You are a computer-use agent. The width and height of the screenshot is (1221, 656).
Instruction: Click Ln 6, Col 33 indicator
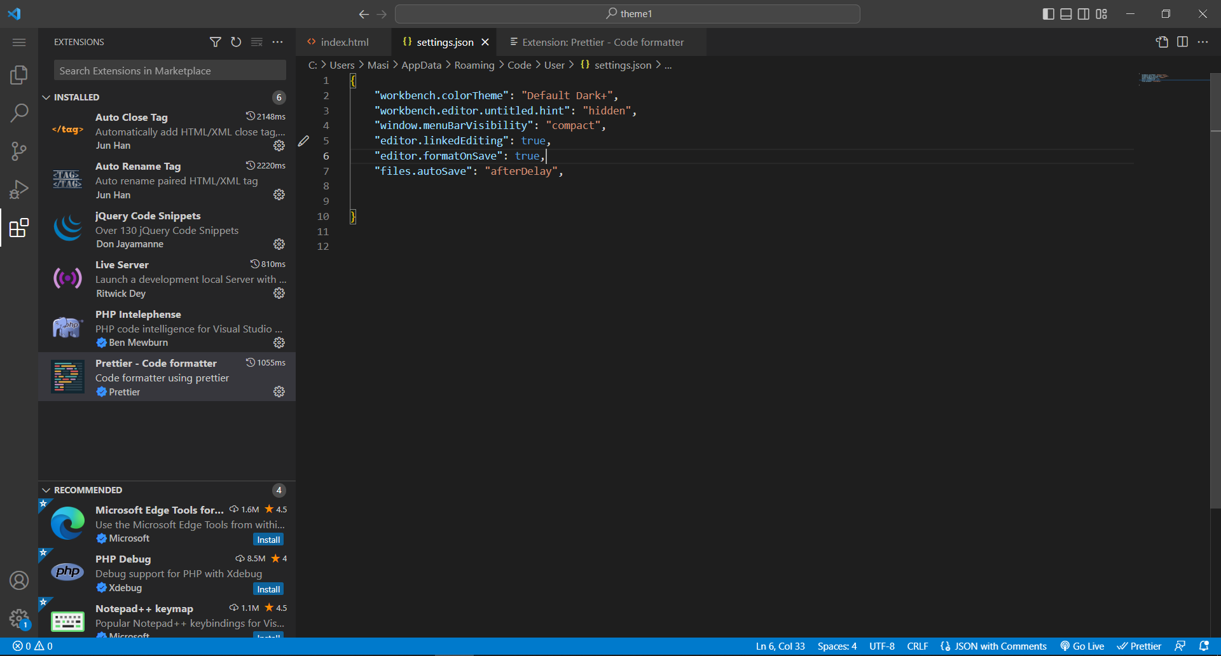(x=780, y=646)
